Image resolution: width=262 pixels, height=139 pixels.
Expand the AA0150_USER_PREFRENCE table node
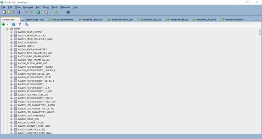point(11,116)
